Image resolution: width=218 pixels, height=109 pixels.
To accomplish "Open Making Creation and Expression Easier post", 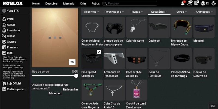I will tap(14, 75).
